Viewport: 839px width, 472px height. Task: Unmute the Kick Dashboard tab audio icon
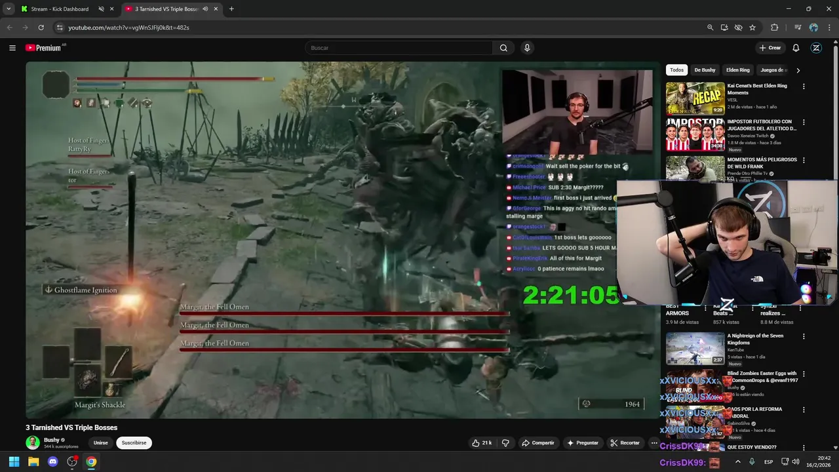pos(101,9)
